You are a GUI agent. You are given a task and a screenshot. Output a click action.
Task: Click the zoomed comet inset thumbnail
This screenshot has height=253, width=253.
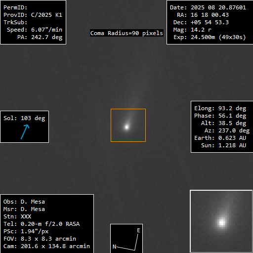pyautogui.click(x=221, y=221)
